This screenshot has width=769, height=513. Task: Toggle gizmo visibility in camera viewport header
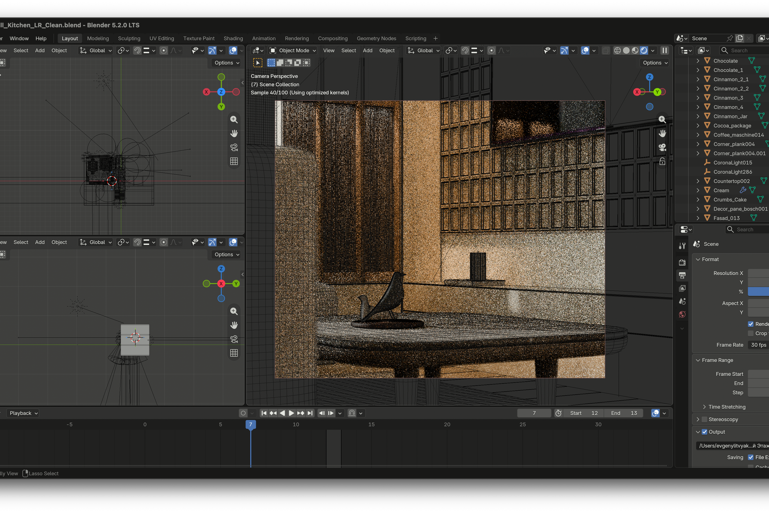(564, 50)
